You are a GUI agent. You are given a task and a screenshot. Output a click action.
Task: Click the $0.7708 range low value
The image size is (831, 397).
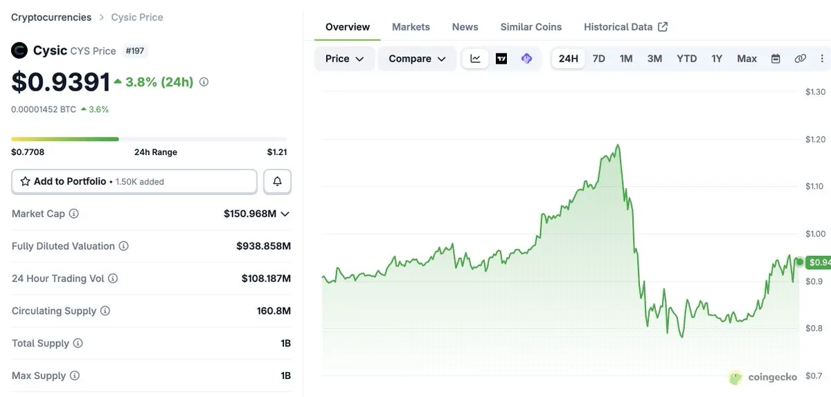(28, 152)
